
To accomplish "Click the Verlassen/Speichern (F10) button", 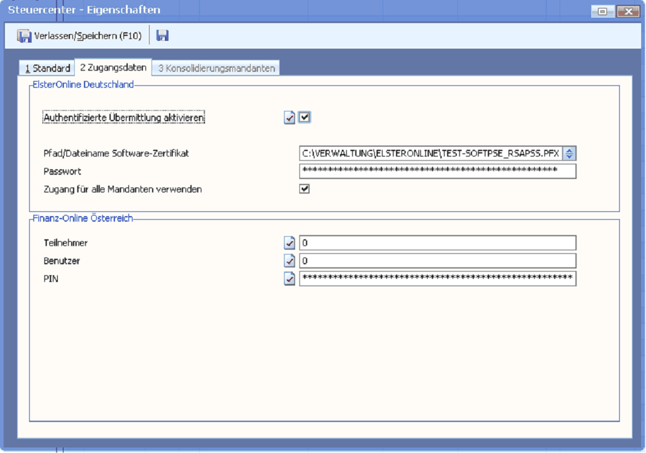I will point(80,36).
